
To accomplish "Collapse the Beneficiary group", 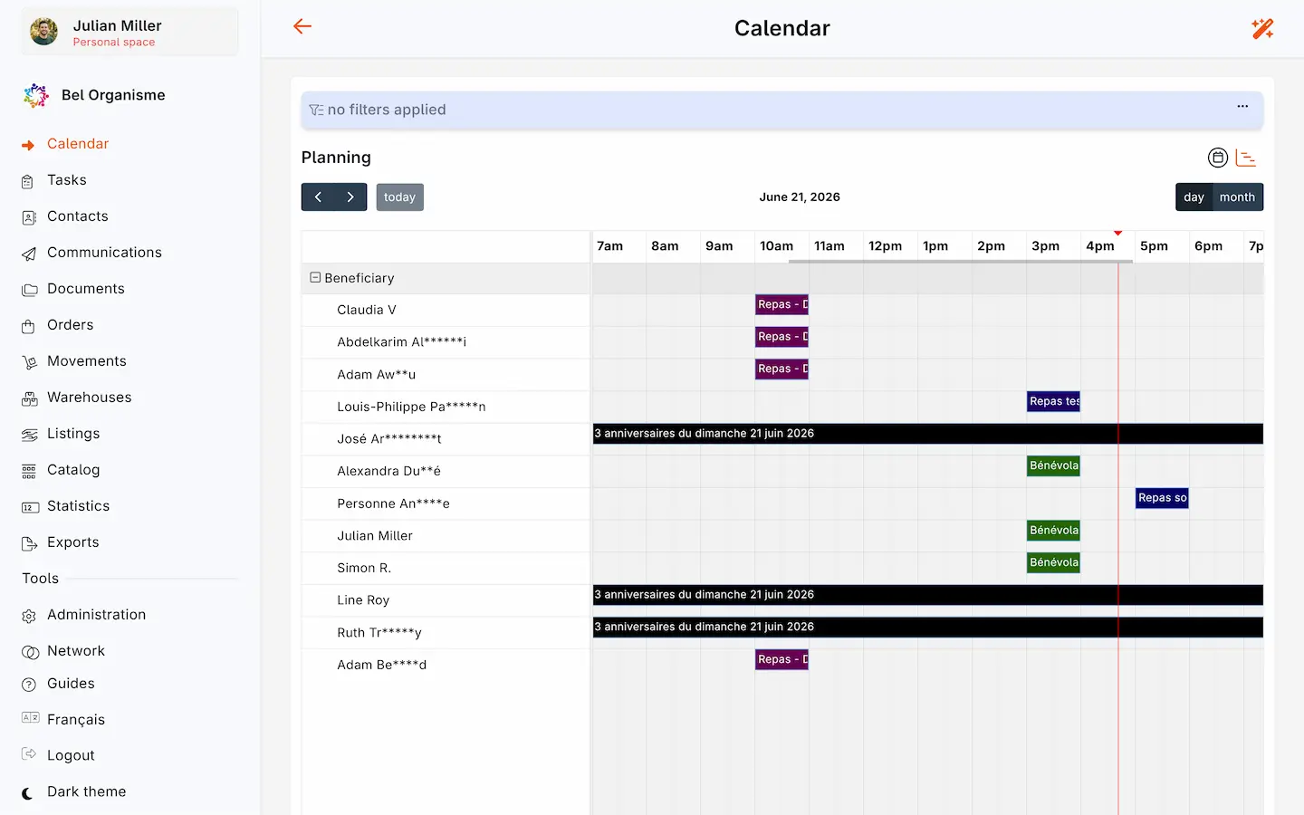I will [315, 278].
